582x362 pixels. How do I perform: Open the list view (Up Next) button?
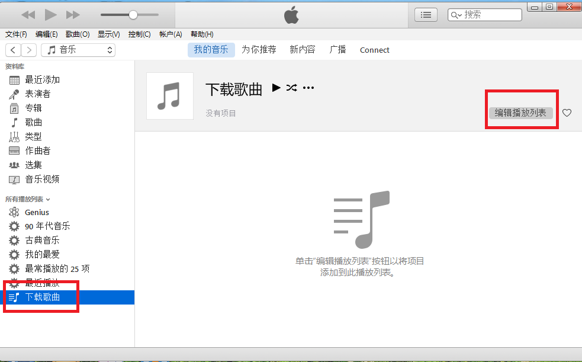point(426,15)
